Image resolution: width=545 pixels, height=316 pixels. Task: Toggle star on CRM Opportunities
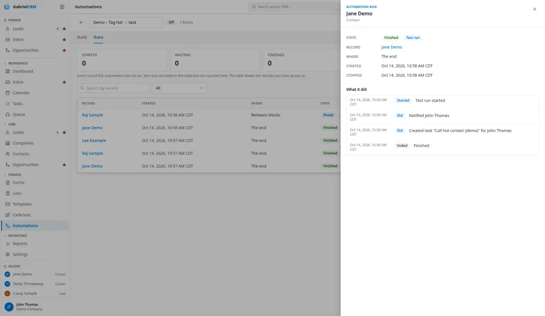[64, 165]
